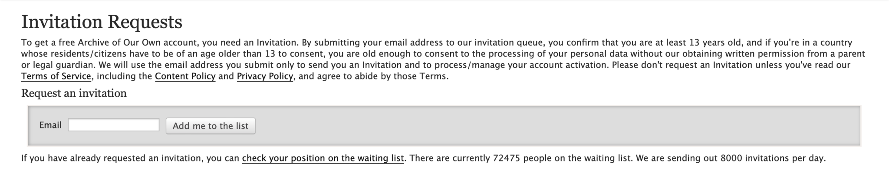Open the Content Policy link
The width and height of the screenshot is (889, 187).
click(x=185, y=76)
